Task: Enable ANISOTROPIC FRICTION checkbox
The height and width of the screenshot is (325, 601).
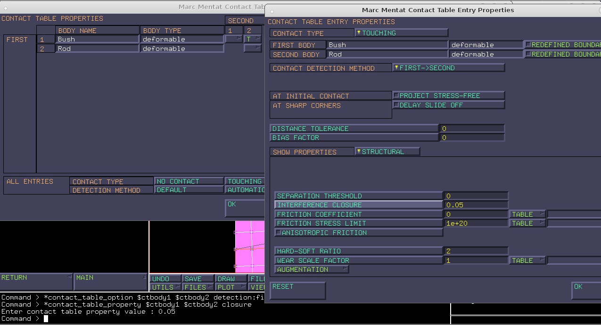Action: pyautogui.click(x=359, y=233)
